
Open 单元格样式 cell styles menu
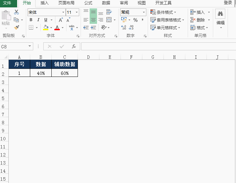click(x=165, y=28)
